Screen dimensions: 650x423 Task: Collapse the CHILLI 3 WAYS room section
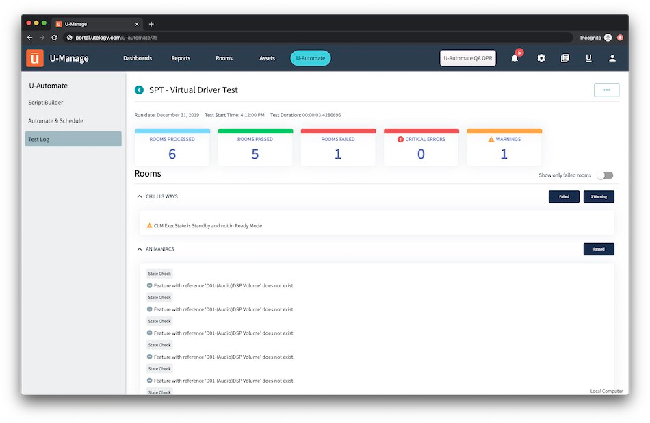click(x=140, y=196)
